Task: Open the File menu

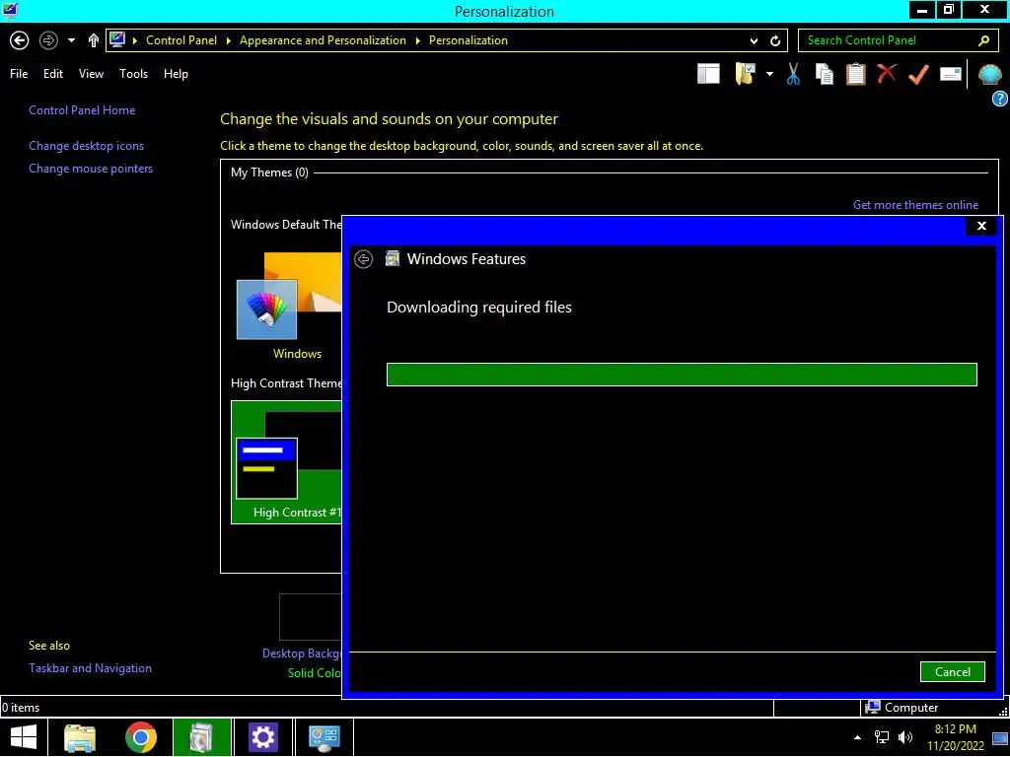Action: click(19, 74)
